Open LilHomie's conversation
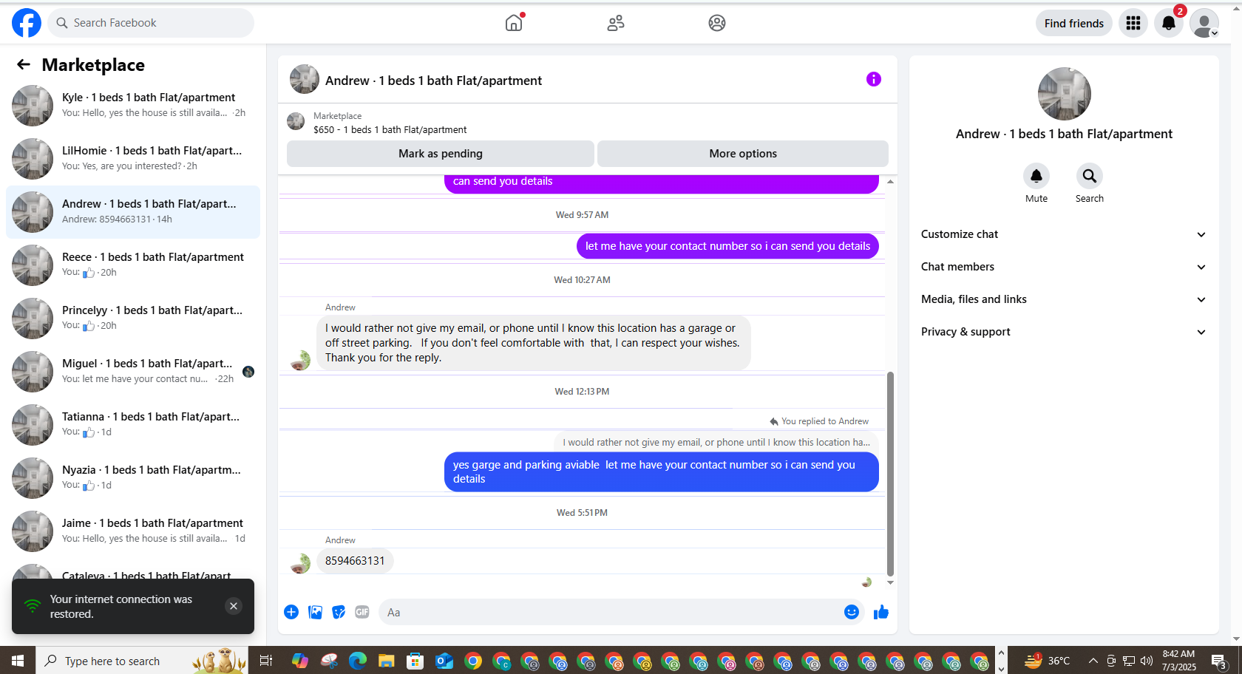 [133, 159]
